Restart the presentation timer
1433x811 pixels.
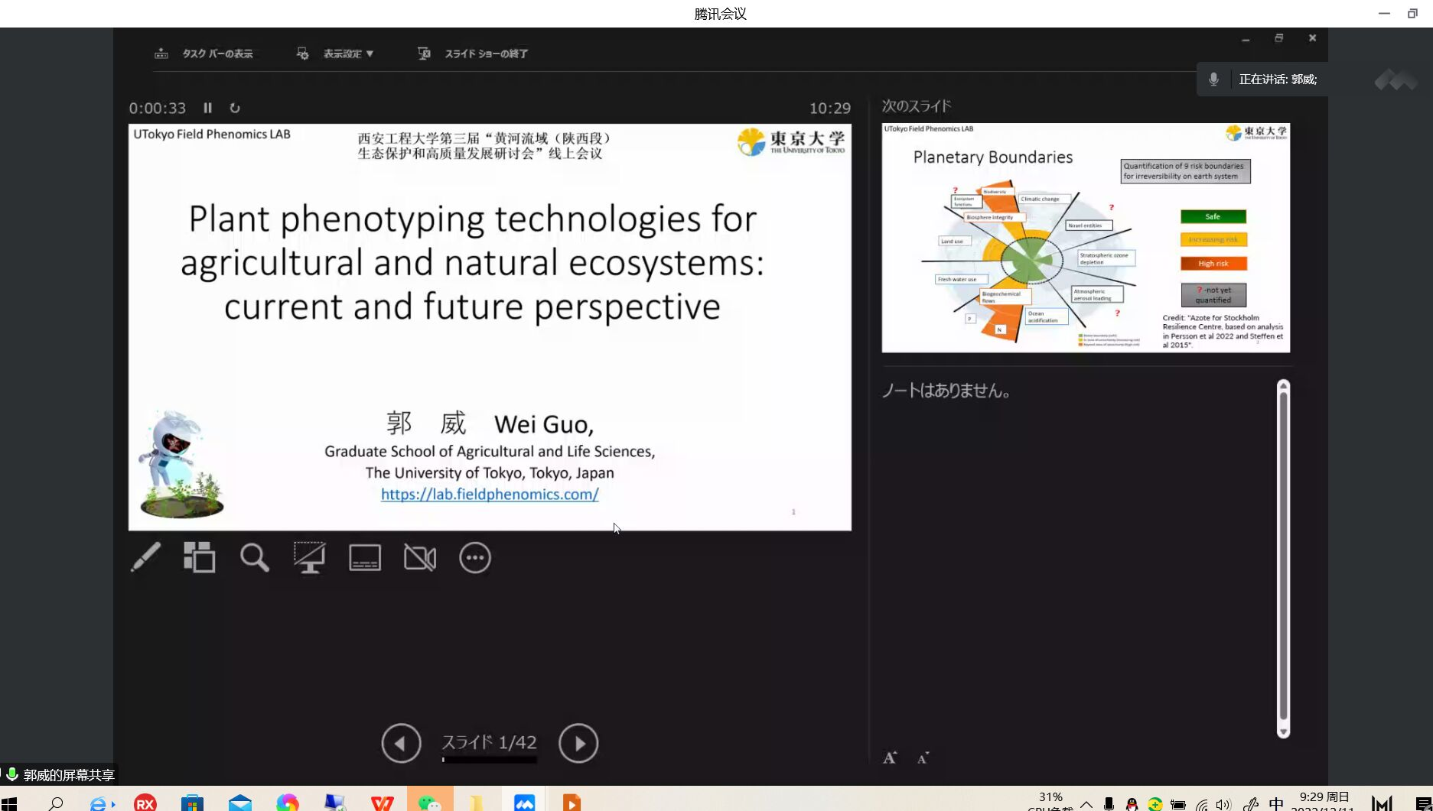235,108
